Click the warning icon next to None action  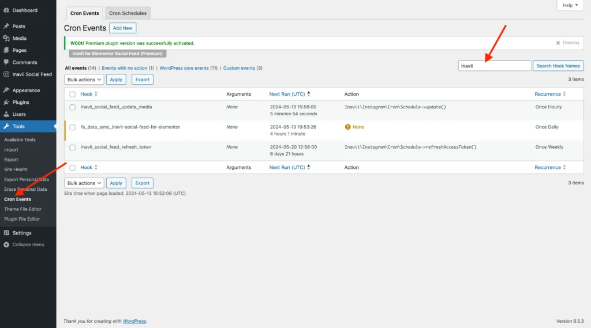click(x=347, y=127)
